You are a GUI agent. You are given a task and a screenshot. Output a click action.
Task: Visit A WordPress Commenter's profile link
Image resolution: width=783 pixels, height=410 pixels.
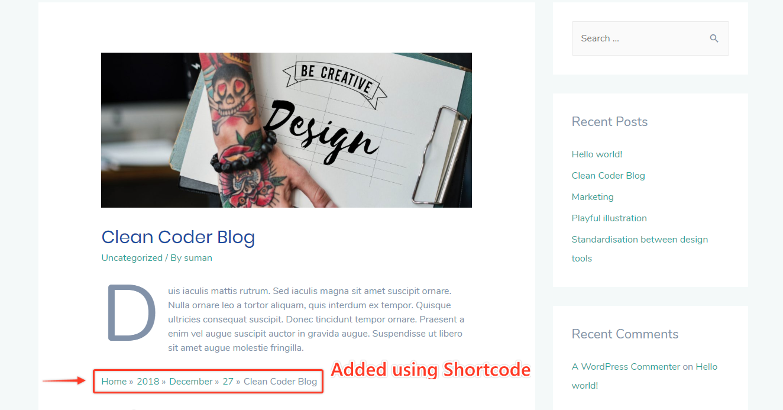[x=626, y=367]
